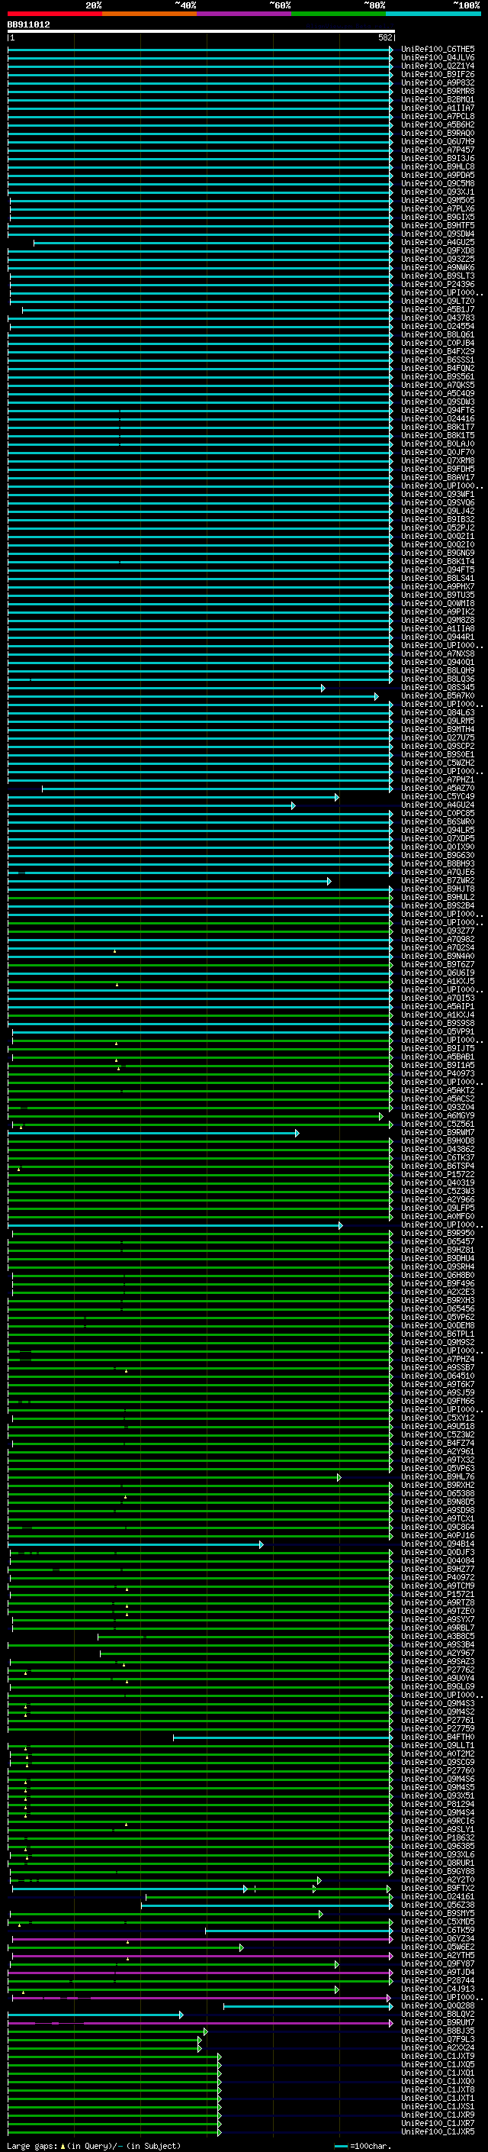
Task: Select the UniRef100_B9IJT5 label
Action: (437, 1048)
